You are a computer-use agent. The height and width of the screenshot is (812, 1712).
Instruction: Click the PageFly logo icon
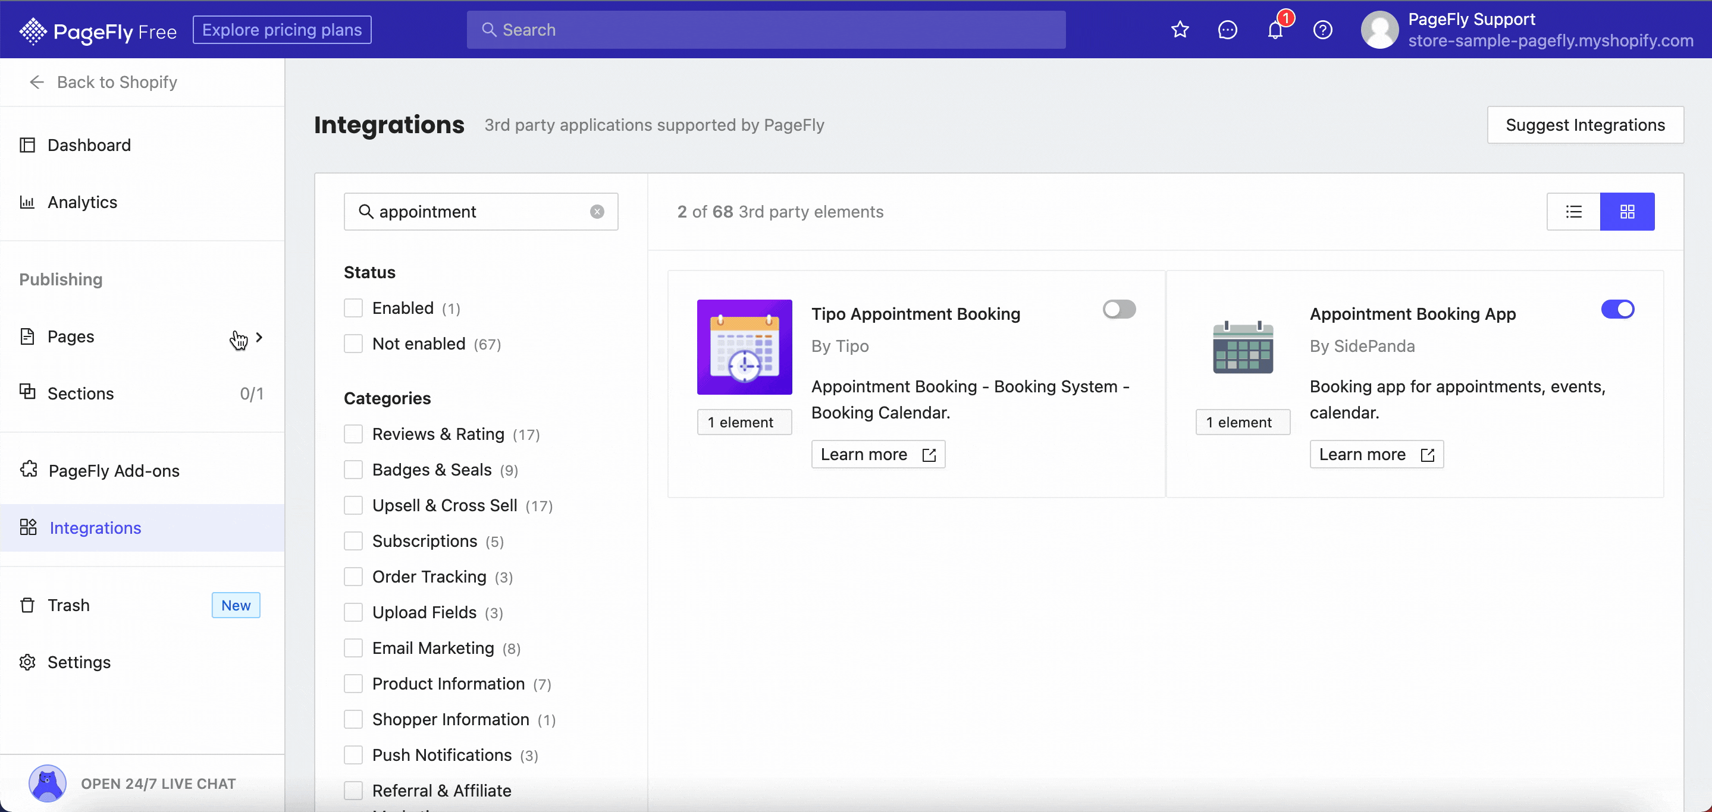[x=33, y=30]
